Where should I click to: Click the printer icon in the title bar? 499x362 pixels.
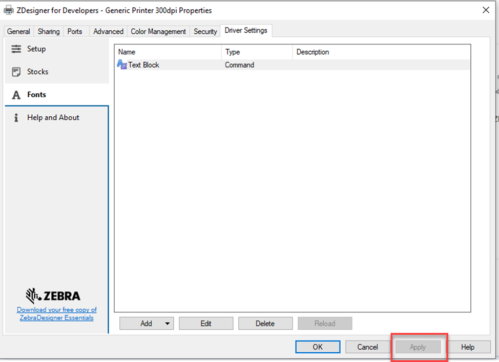8,10
